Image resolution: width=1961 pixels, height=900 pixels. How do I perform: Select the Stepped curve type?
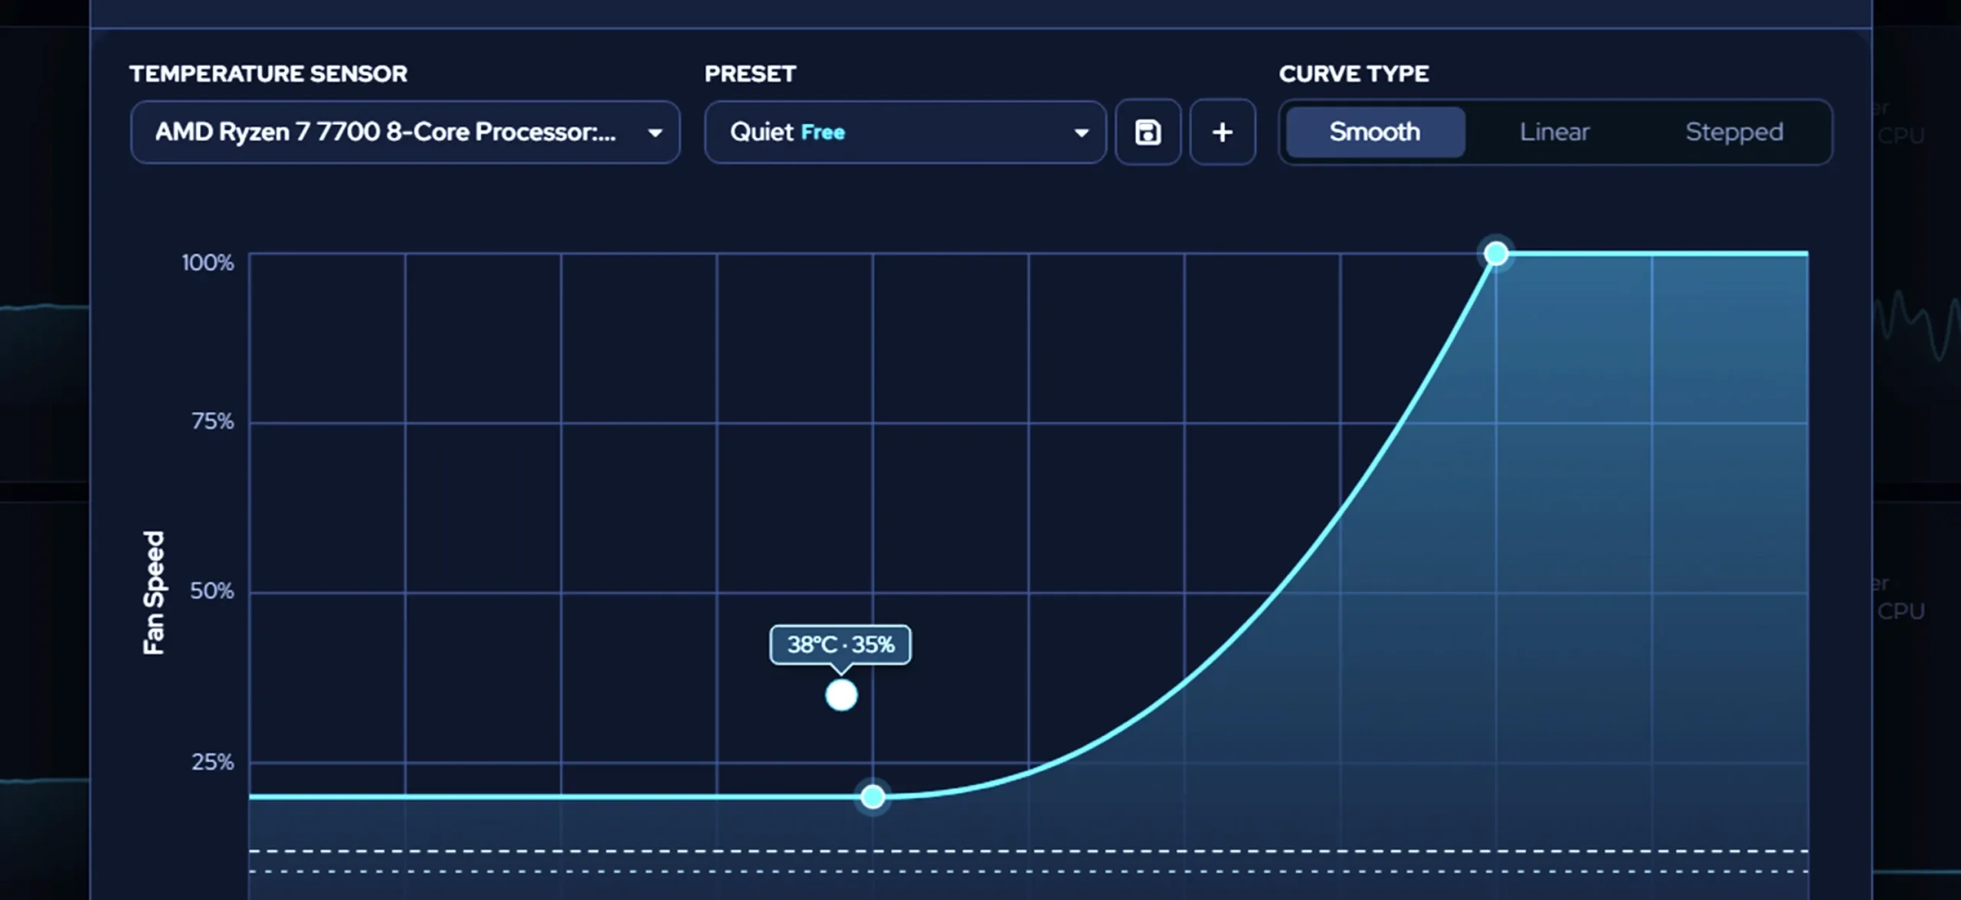point(1734,132)
